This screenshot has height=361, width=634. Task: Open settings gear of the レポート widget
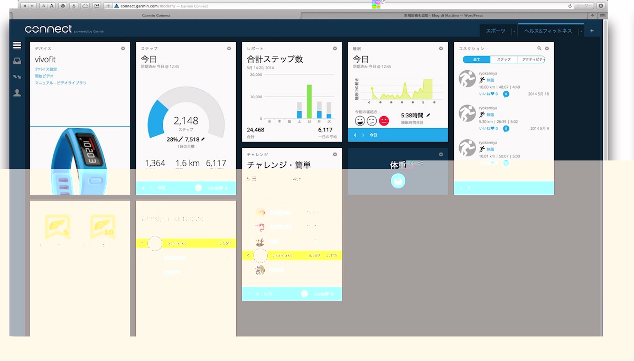335,48
